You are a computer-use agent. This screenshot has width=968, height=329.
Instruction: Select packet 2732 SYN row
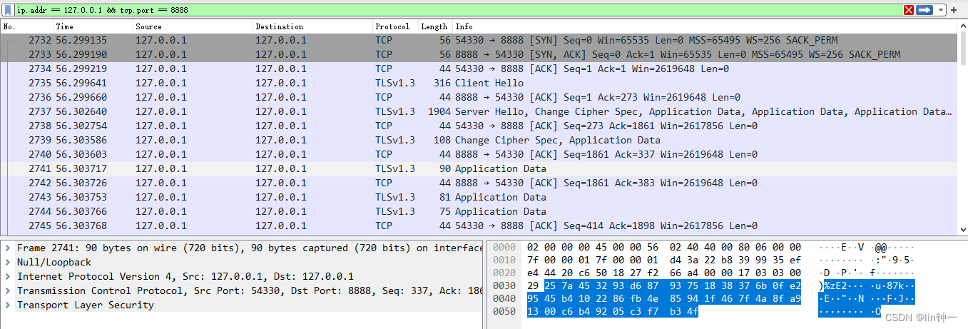coord(499,40)
